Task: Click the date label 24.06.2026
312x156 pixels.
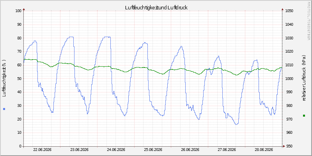Action: (116, 150)
